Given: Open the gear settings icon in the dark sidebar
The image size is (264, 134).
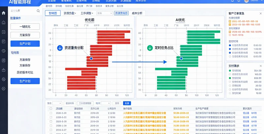Looking at the screenshot, I should pos(4,79).
